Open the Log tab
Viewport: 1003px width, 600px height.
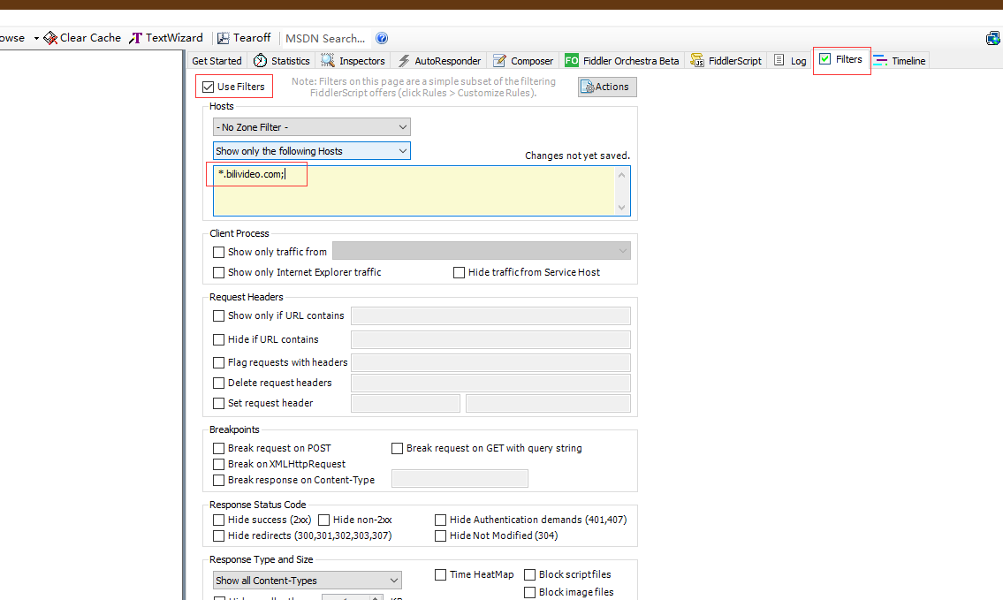click(790, 61)
